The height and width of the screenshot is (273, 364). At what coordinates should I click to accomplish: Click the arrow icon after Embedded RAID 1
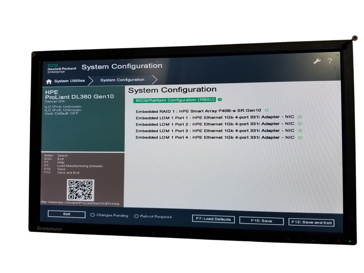tap(267, 110)
